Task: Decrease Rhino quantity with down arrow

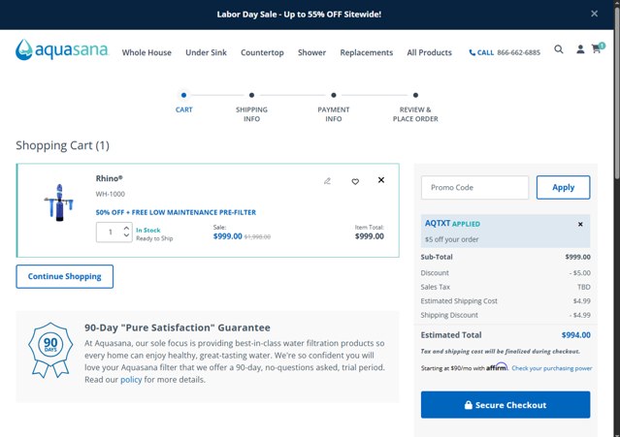Action: (126, 235)
